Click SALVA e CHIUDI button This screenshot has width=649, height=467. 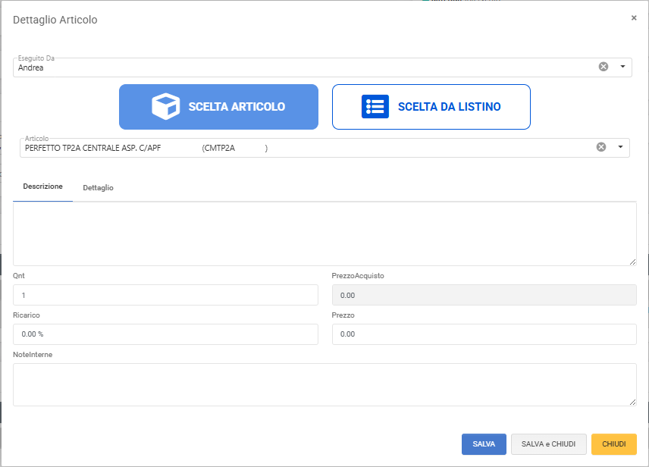click(x=548, y=444)
